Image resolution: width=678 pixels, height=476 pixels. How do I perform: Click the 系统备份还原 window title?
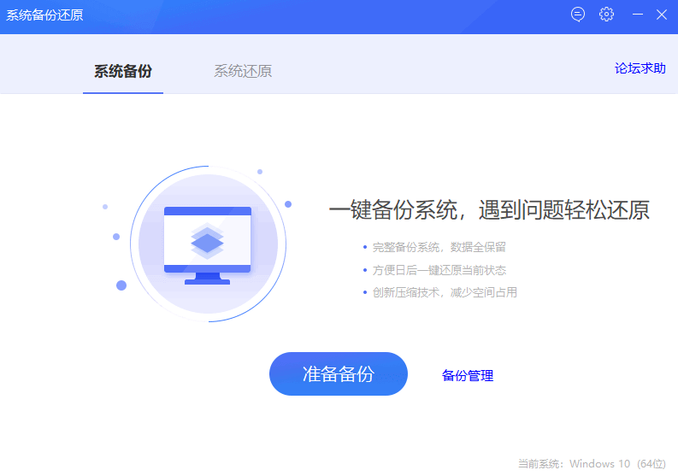pyautogui.click(x=44, y=15)
